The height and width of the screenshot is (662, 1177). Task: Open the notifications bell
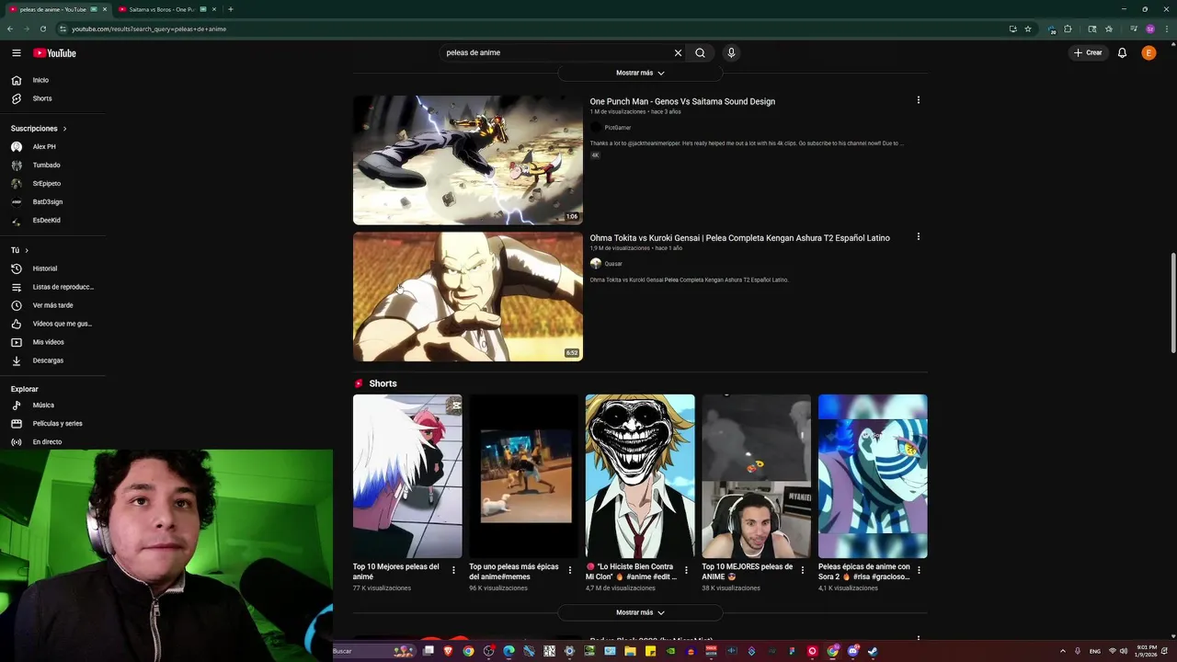(x=1122, y=53)
